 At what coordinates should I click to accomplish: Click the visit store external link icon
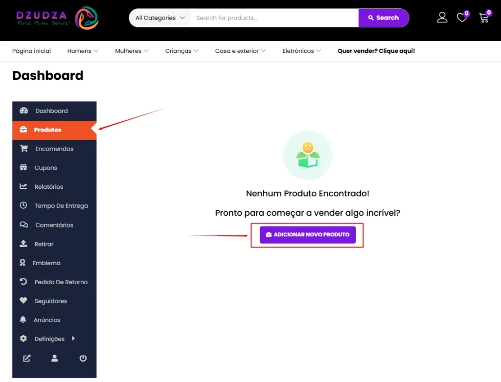pos(26,359)
